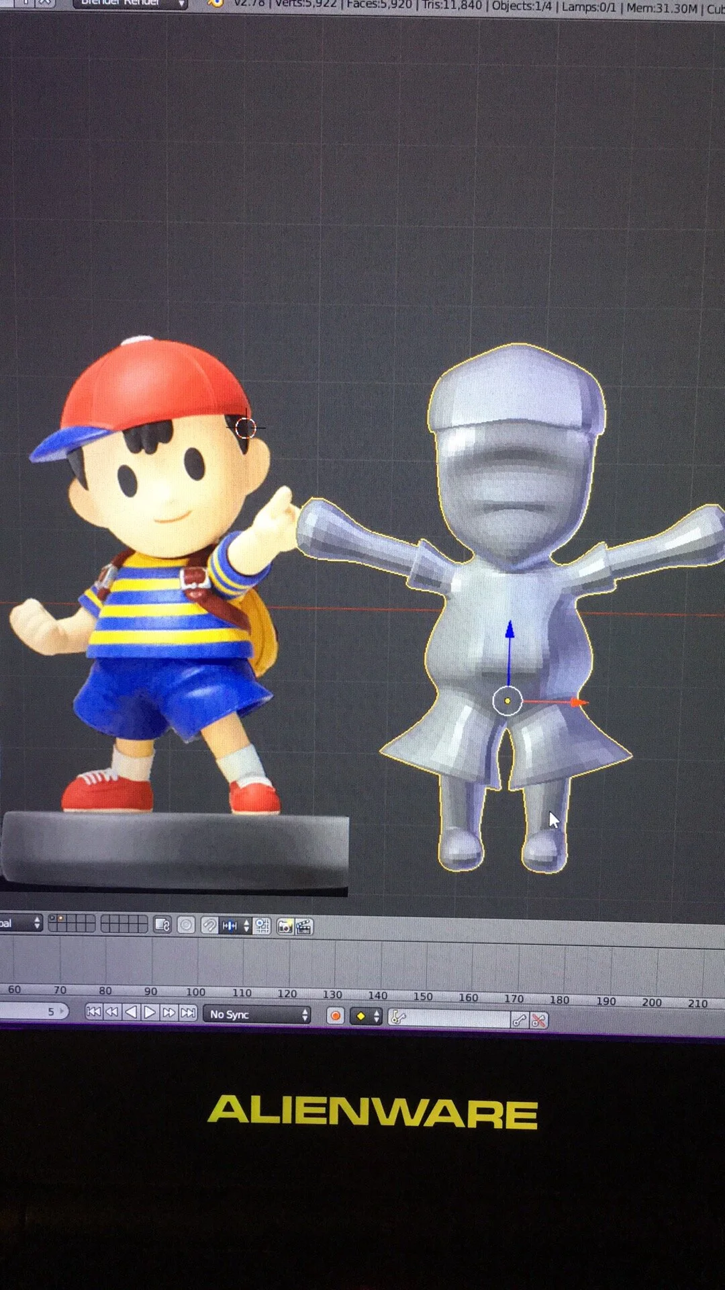The height and width of the screenshot is (1290, 725).
Task: Open the keying mode diamond dropdown
Action: [367, 1017]
